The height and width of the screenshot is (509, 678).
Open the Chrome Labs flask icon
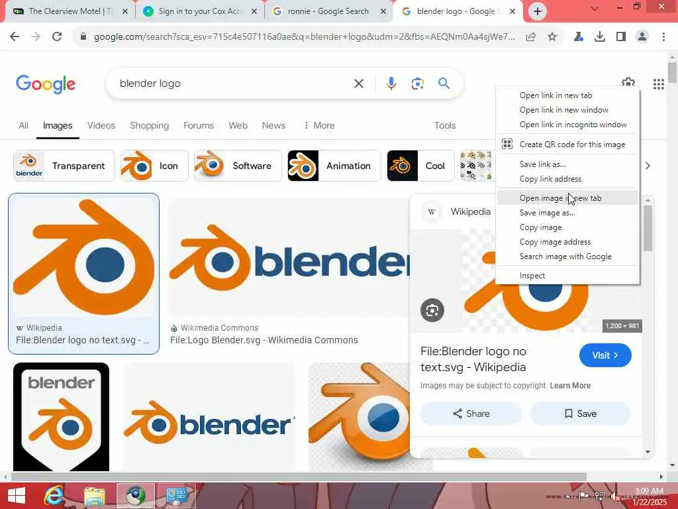pos(578,37)
